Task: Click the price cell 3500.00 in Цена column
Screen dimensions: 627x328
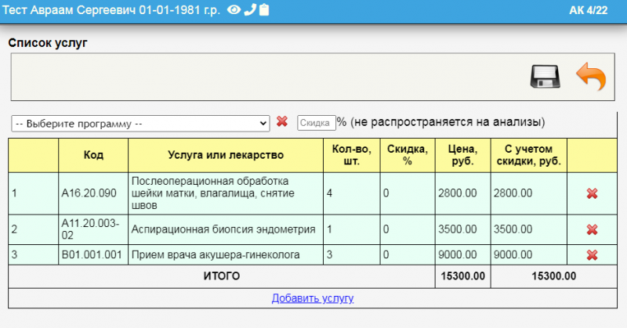Action: (462, 229)
